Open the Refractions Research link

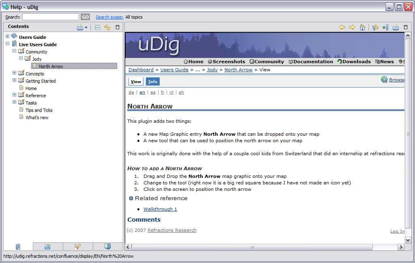(x=172, y=230)
